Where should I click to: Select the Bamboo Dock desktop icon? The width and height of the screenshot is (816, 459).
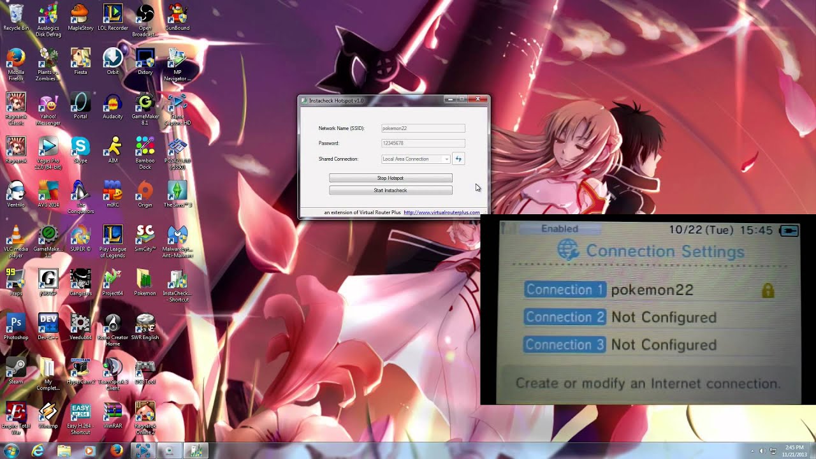tap(145, 153)
